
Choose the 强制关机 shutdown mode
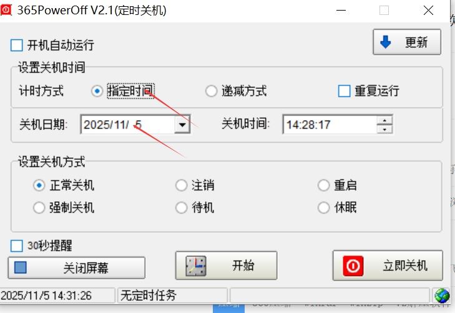click(x=39, y=208)
